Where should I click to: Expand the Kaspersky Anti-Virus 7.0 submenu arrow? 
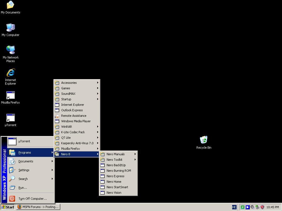98,143
